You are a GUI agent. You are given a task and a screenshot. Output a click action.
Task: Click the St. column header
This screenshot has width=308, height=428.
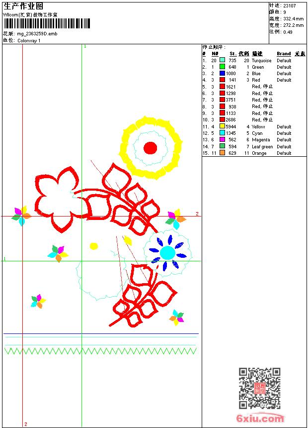point(233,54)
